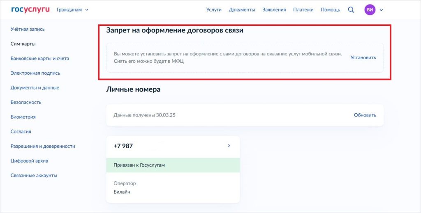The height and width of the screenshot is (213, 421).
Task: Open Помощь in top navigation
Action: pos(330,10)
